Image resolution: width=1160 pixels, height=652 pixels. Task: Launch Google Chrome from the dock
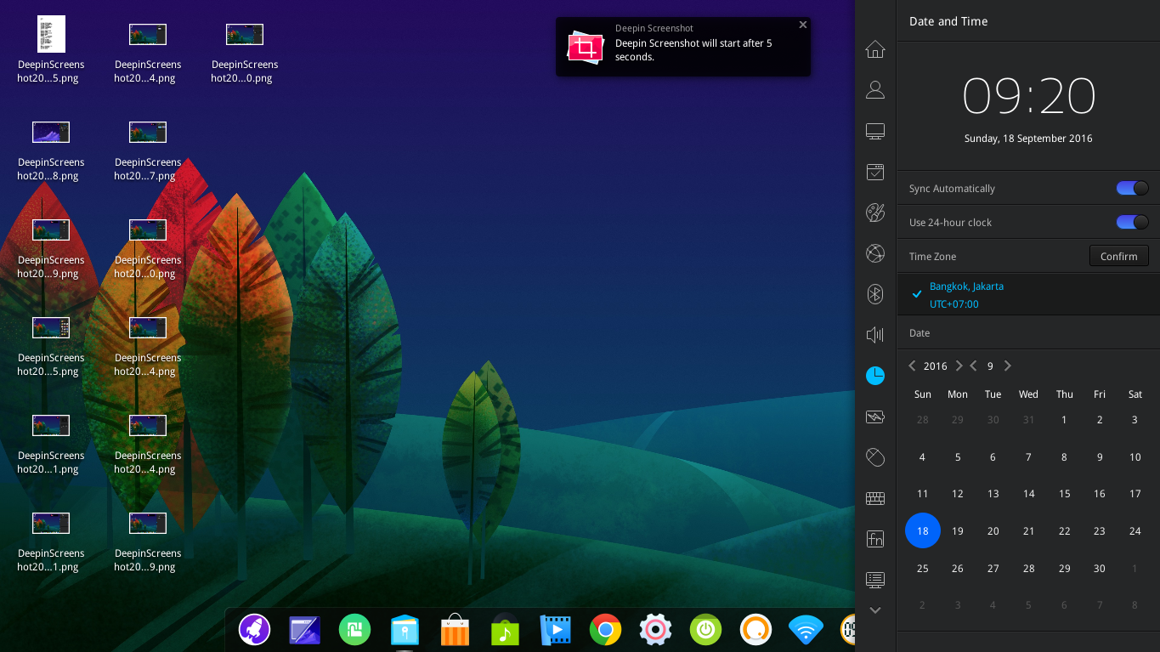coord(605,630)
